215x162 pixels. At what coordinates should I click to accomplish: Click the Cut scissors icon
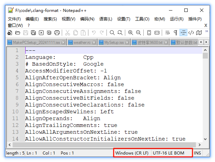pos(68,33)
